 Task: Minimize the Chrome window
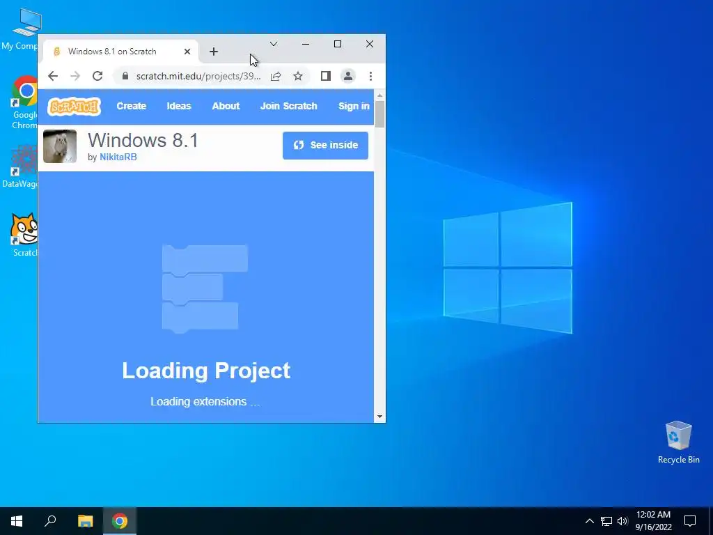pyautogui.click(x=306, y=44)
